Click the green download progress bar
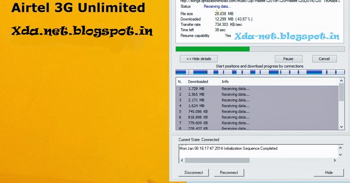The image size is (350, 183). pyautogui.click(x=260, y=49)
